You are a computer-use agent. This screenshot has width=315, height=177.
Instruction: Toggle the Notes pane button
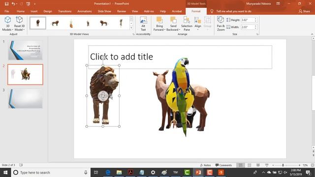click(x=205, y=165)
